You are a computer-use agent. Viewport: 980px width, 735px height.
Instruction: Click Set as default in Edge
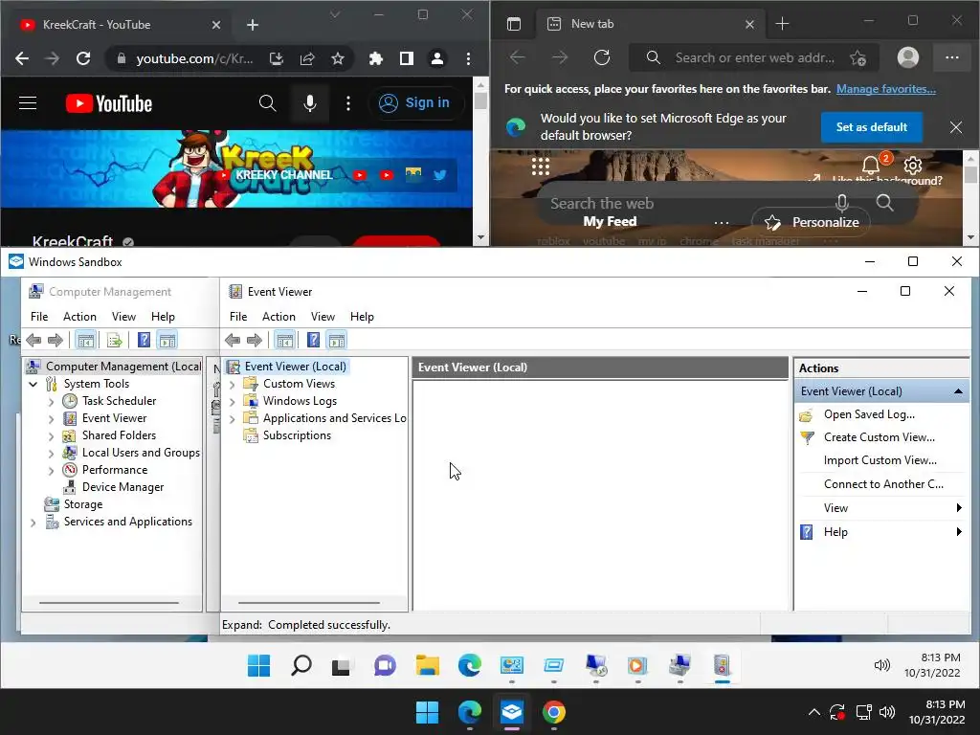pyautogui.click(x=871, y=127)
